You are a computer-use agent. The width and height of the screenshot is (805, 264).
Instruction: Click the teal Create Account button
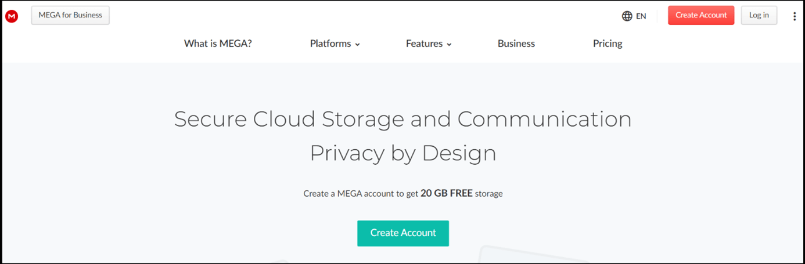click(x=403, y=233)
